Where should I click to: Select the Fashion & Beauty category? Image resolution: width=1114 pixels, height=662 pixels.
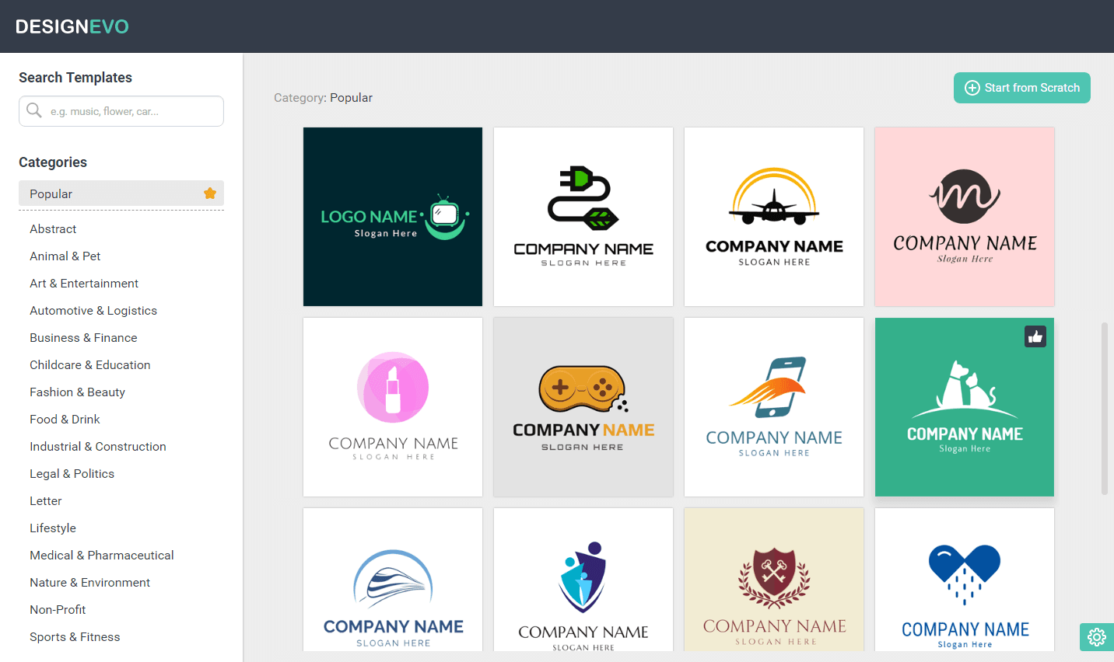click(77, 392)
